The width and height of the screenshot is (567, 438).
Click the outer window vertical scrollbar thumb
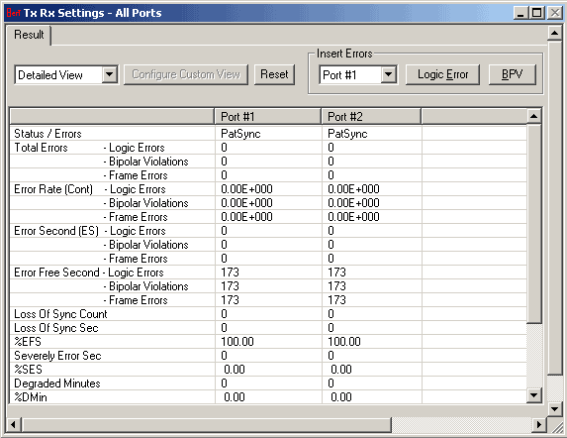pyautogui.click(x=554, y=208)
